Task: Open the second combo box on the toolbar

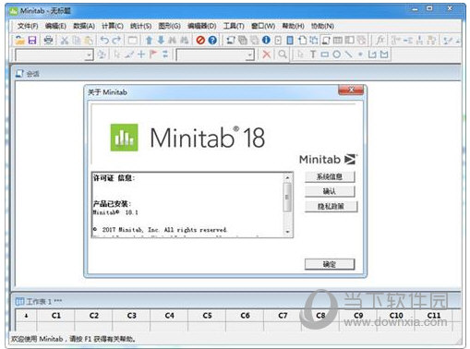Action: click(x=215, y=55)
